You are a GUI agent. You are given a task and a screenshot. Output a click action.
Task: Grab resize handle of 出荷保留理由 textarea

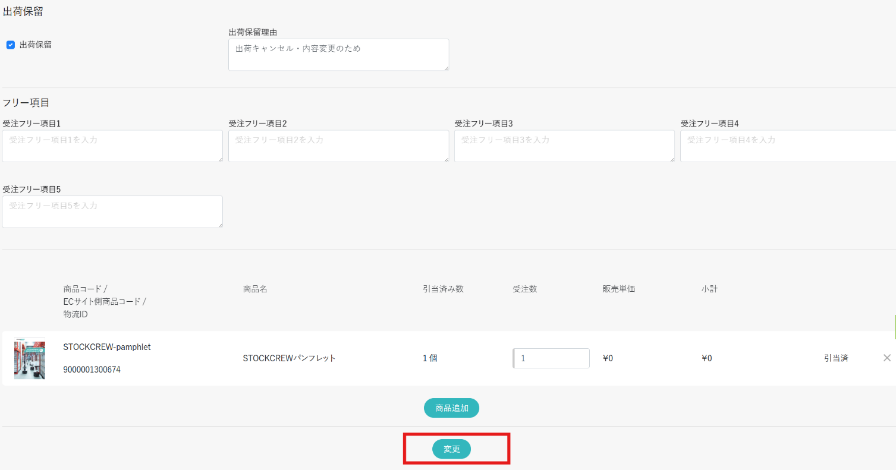(446, 68)
